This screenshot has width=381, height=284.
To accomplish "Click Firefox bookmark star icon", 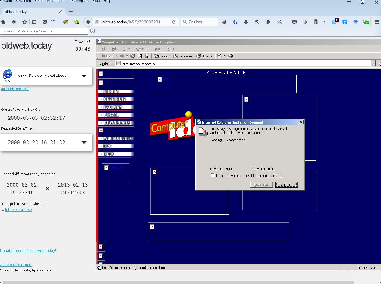I will (25, 22).
